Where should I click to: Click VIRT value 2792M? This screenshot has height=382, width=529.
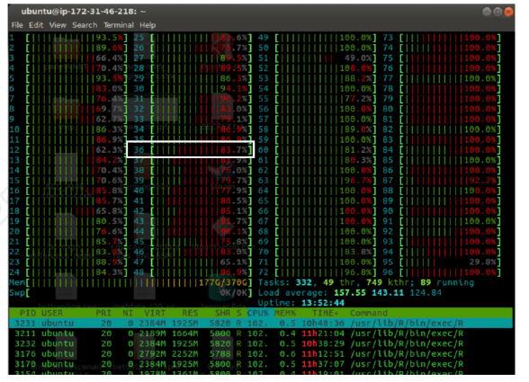coord(152,354)
